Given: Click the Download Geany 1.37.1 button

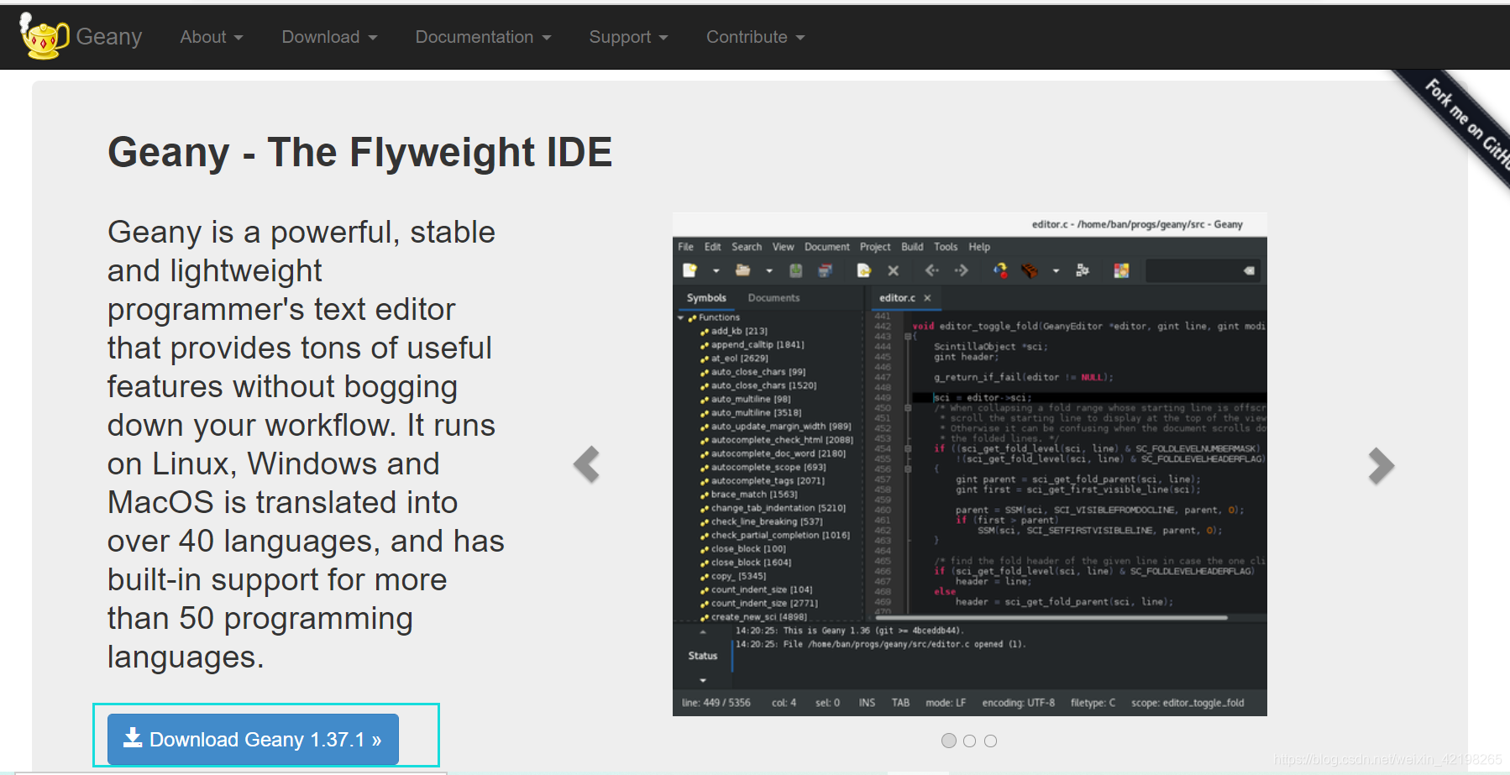Looking at the screenshot, I should click(253, 739).
